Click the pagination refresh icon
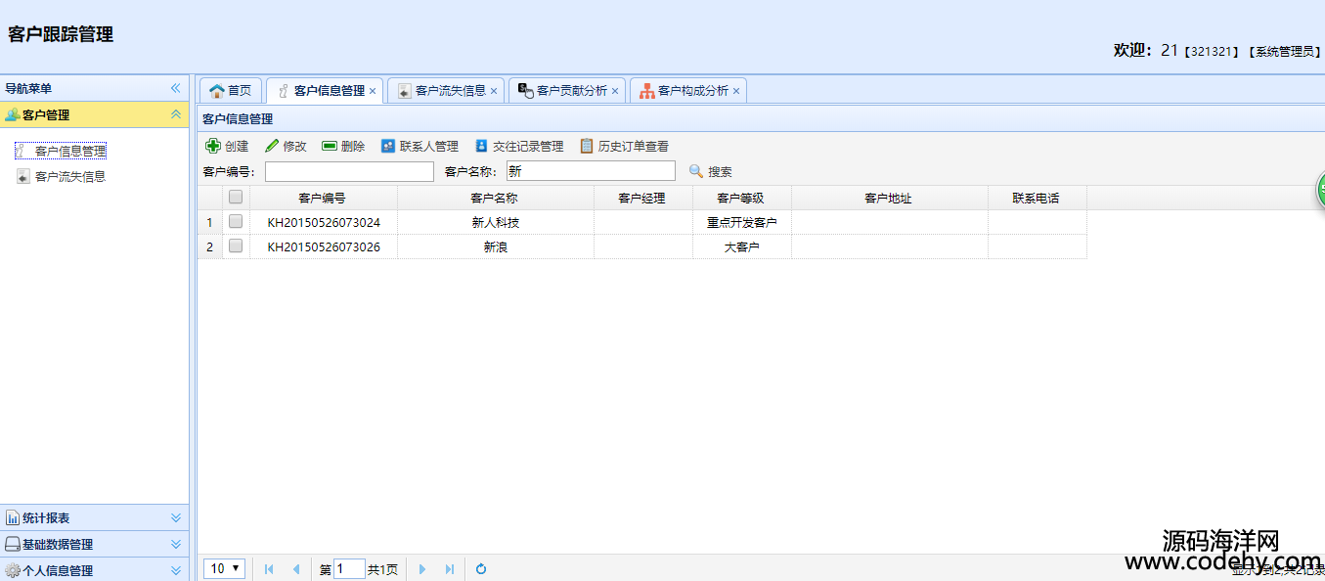The width and height of the screenshot is (1325, 581). [481, 568]
